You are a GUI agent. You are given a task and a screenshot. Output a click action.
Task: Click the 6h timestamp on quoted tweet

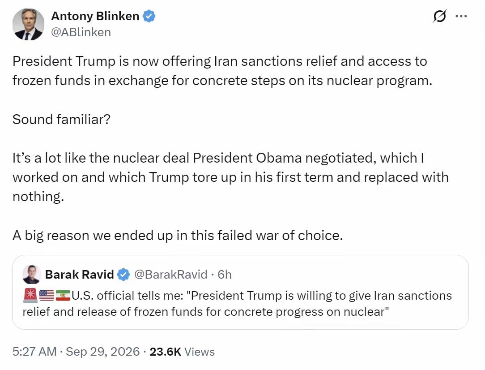coord(225,274)
